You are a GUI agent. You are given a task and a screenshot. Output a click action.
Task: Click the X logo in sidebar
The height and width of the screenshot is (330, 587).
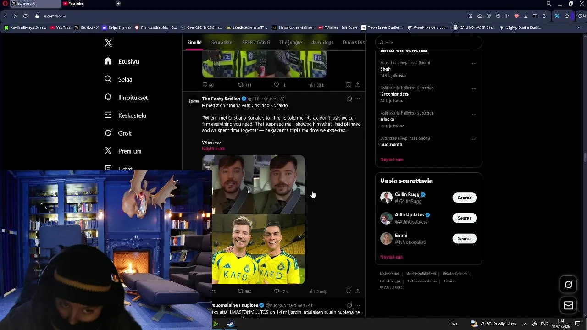point(108,43)
